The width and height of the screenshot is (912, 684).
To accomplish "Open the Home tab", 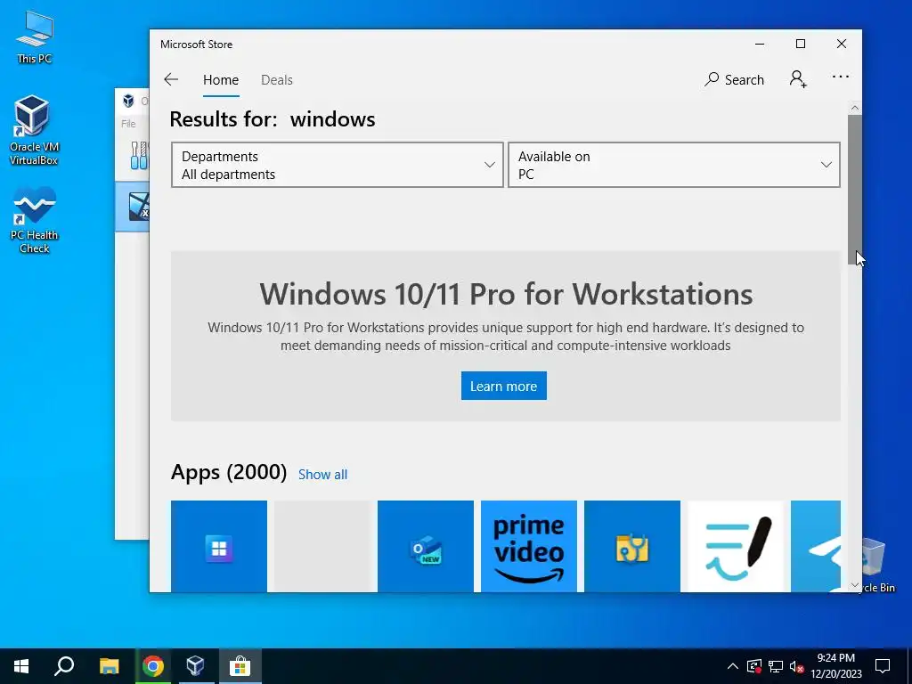I will click(x=221, y=79).
